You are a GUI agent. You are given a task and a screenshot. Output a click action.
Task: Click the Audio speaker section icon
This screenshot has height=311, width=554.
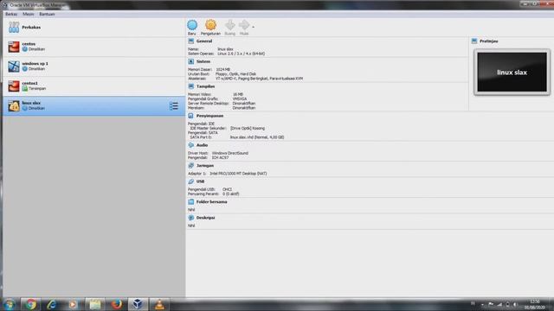pyautogui.click(x=191, y=145)
